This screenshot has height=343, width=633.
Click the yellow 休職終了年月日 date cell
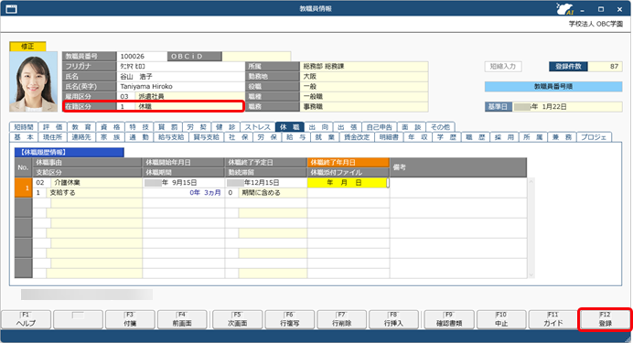click(348, 182)
